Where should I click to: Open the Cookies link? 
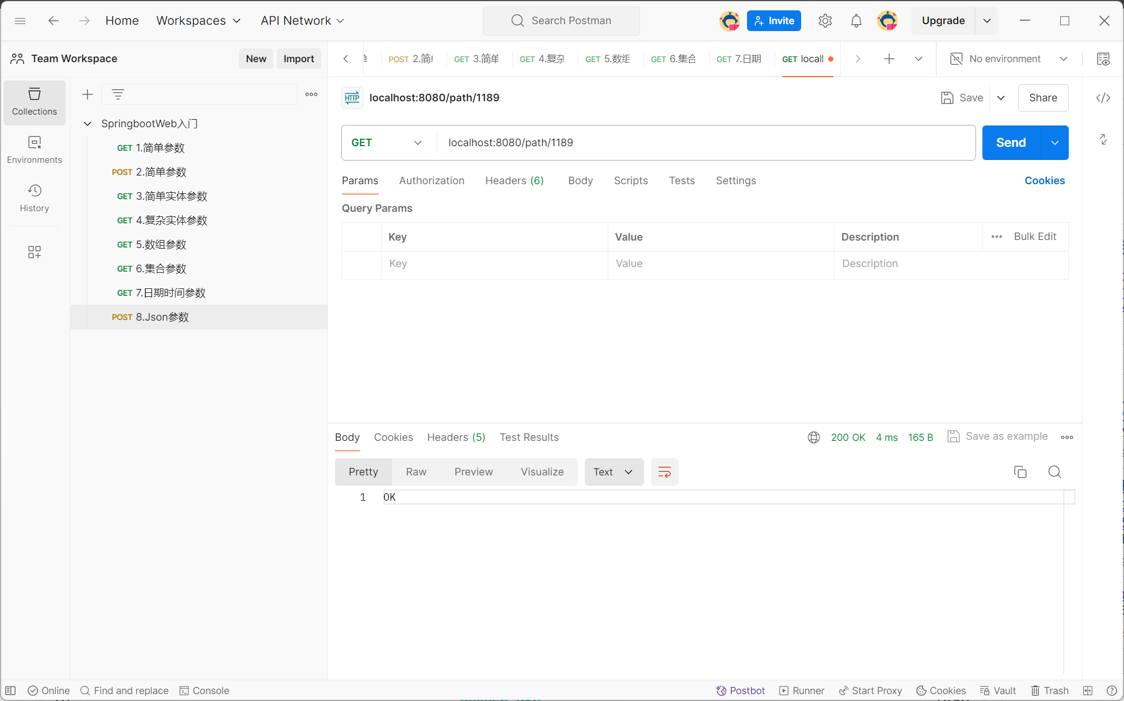[1045, 181]
